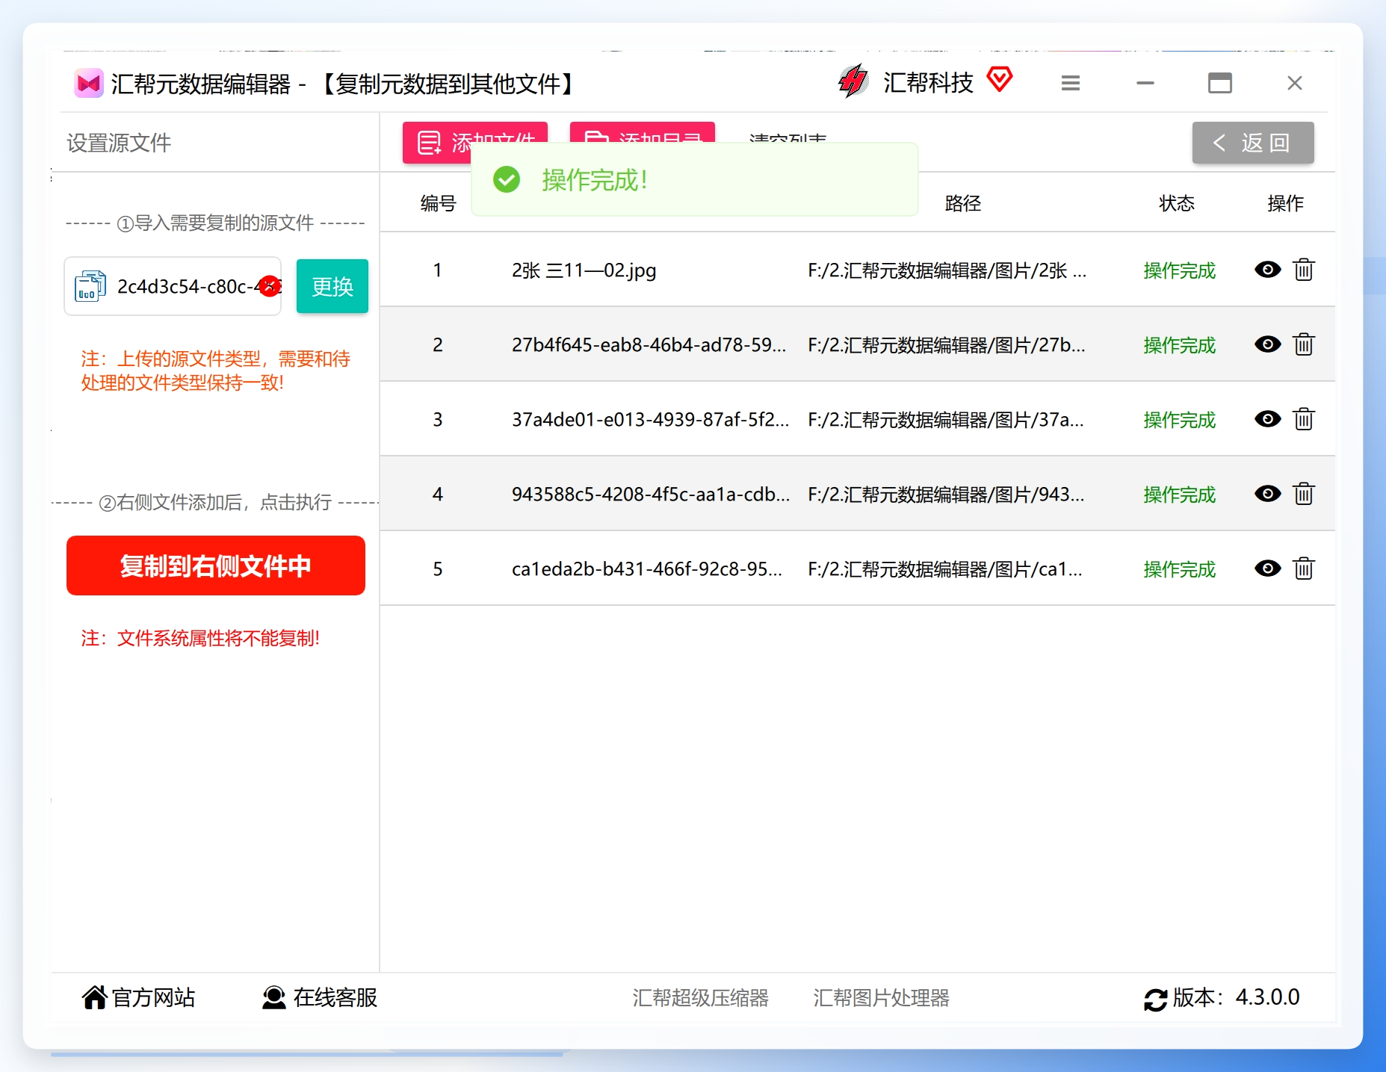Click the eye icon for row 37a4de01
This screenshot has height=1072, width=1386.
1267,419
